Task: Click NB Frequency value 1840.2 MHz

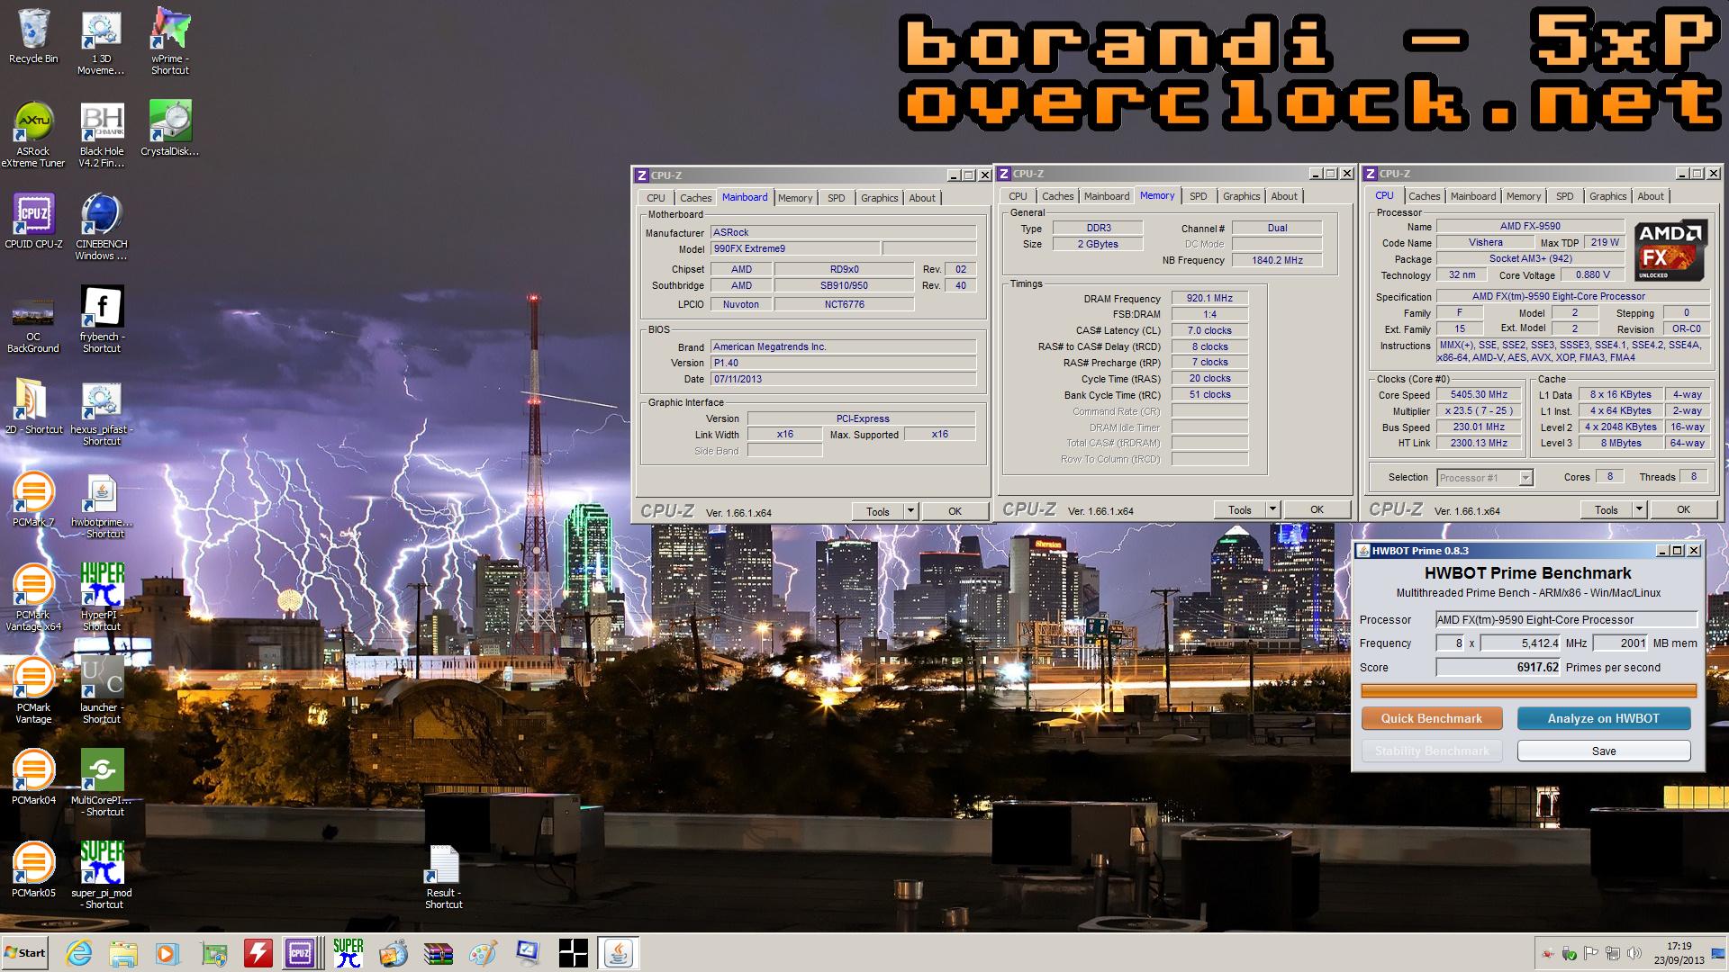Action: 1277,260
